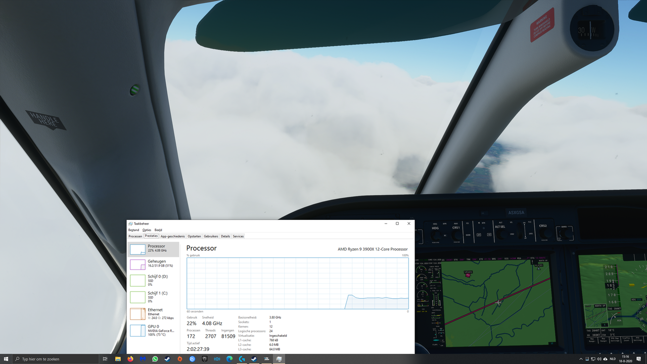Open the NLD keyboard language switcher
The width and height of the screenshot is (647, 364).
(x=613, y=359)
